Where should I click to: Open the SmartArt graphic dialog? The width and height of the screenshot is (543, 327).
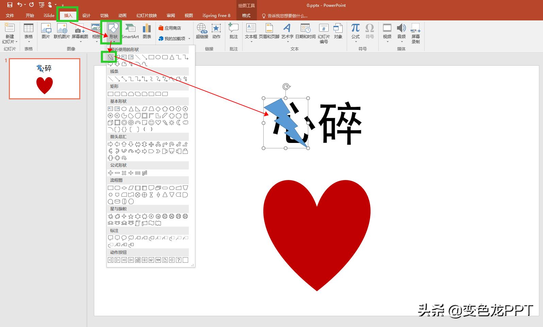point(130,31)
